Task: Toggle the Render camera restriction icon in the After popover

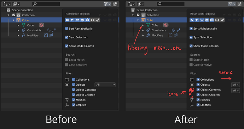Action: click(212, 20)
